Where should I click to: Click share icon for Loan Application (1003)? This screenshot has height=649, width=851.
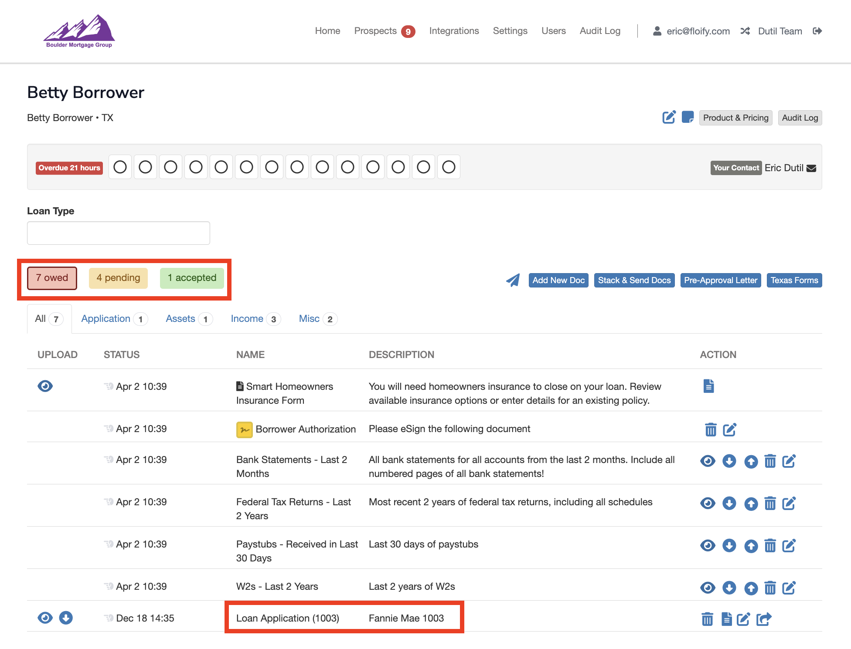pyautogui.click(x=764, y=619)
